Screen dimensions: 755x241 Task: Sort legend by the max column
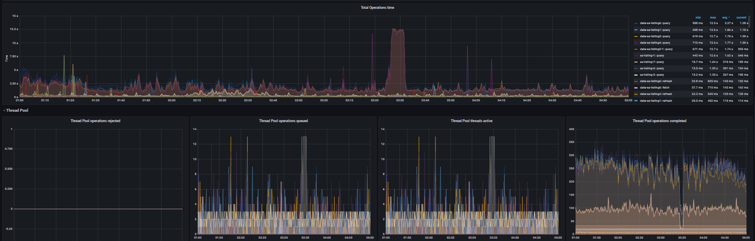[713, 18]
